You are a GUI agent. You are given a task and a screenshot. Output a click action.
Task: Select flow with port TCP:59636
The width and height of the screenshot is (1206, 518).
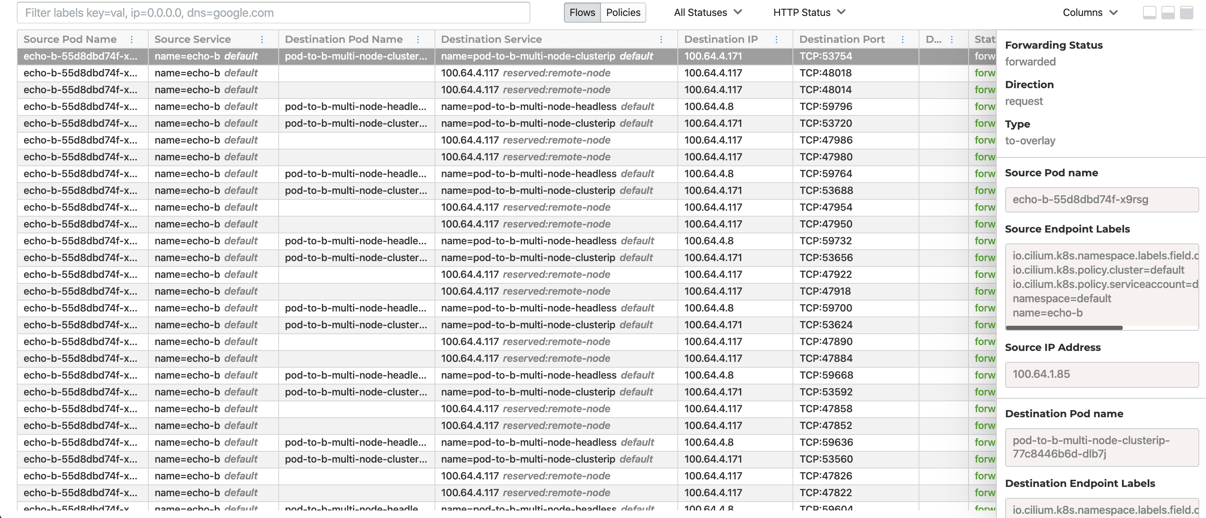(506, 443)
